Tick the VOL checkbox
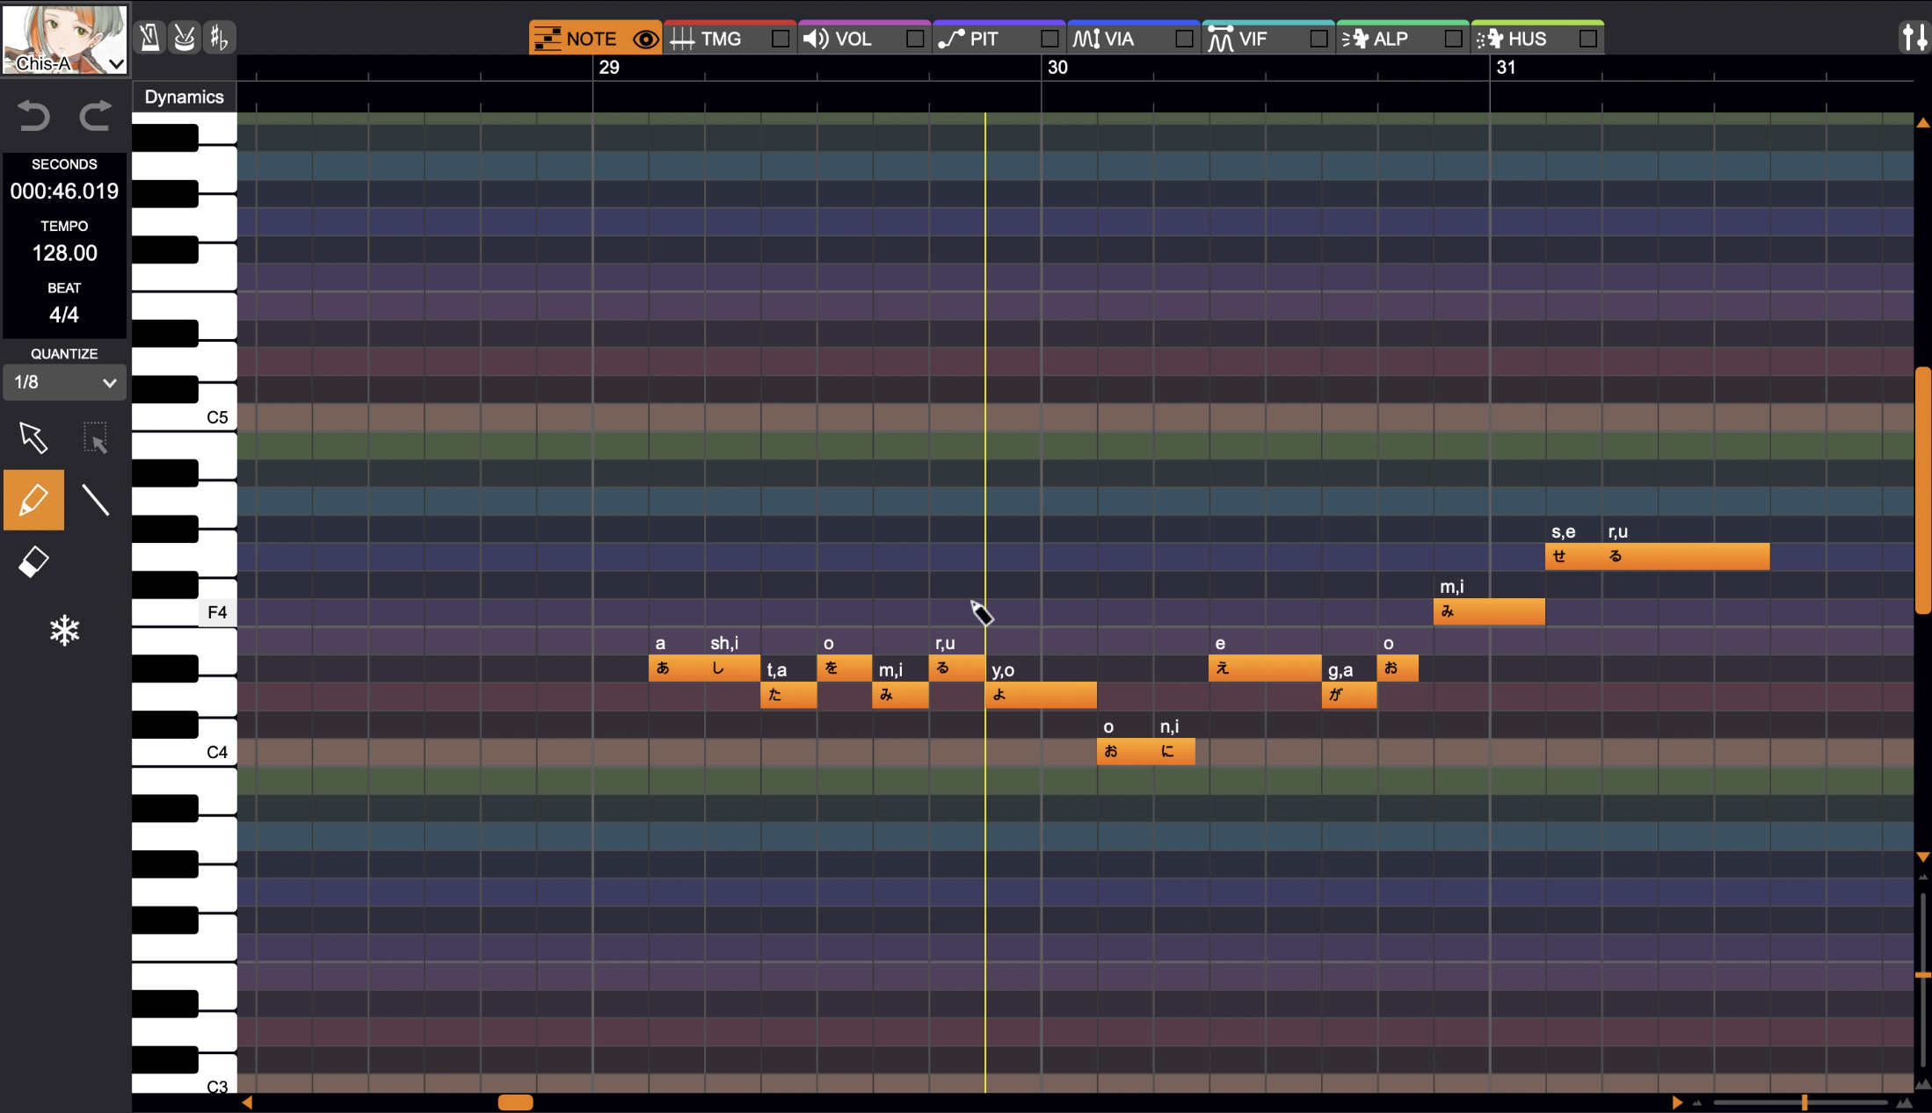 coord(914,39)
